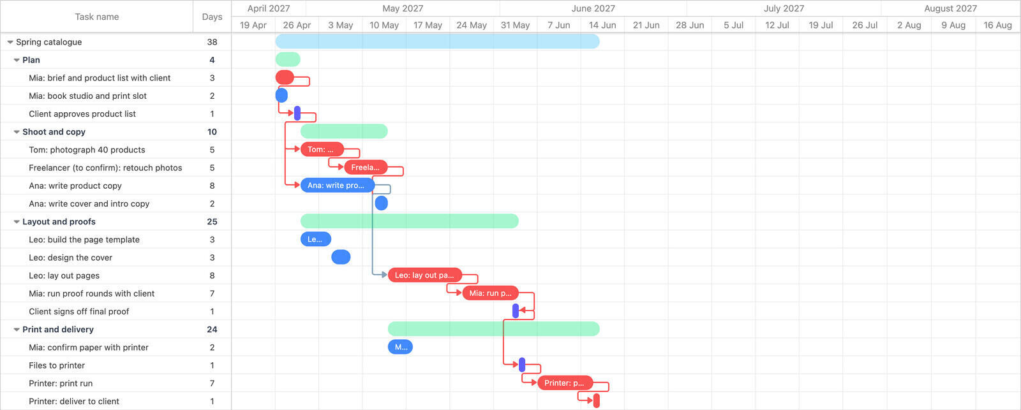The height and width of the screenshot is (410, 1021).
Task: Click the 7 Jun week header
Action: [559, 25]
